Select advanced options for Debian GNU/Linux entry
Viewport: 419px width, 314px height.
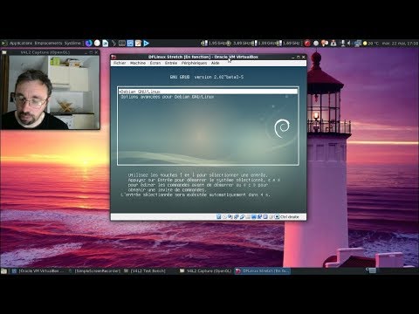click(x=168, y=97)
